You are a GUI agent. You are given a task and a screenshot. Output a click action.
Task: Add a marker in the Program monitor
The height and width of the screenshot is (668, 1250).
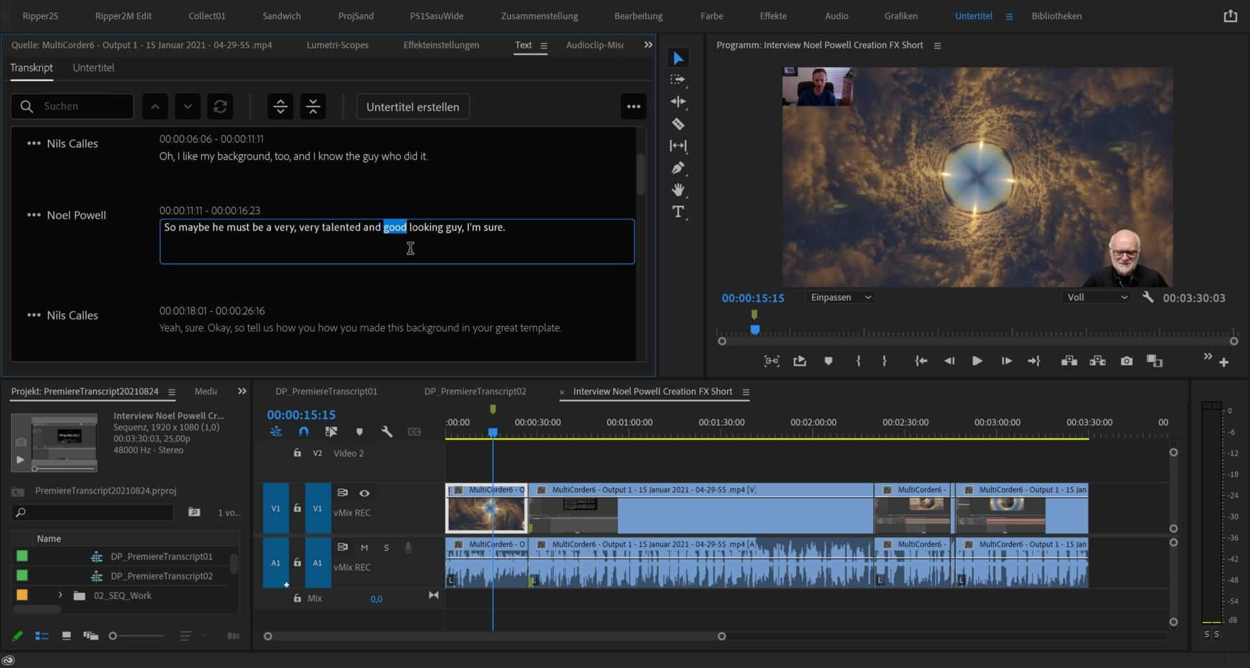pos(827,360)
